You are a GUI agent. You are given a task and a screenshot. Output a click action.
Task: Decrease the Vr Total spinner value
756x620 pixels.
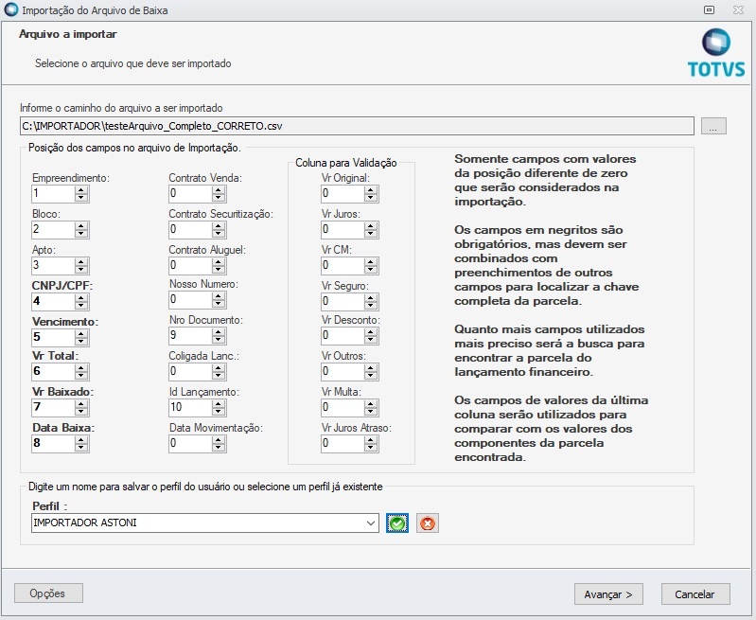tap(81, 376)
